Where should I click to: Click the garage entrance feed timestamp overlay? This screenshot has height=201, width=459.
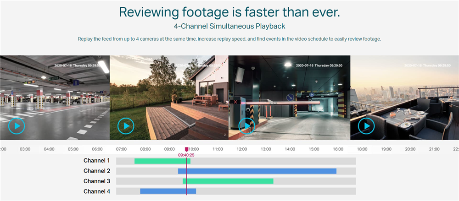tap(319, 66)
